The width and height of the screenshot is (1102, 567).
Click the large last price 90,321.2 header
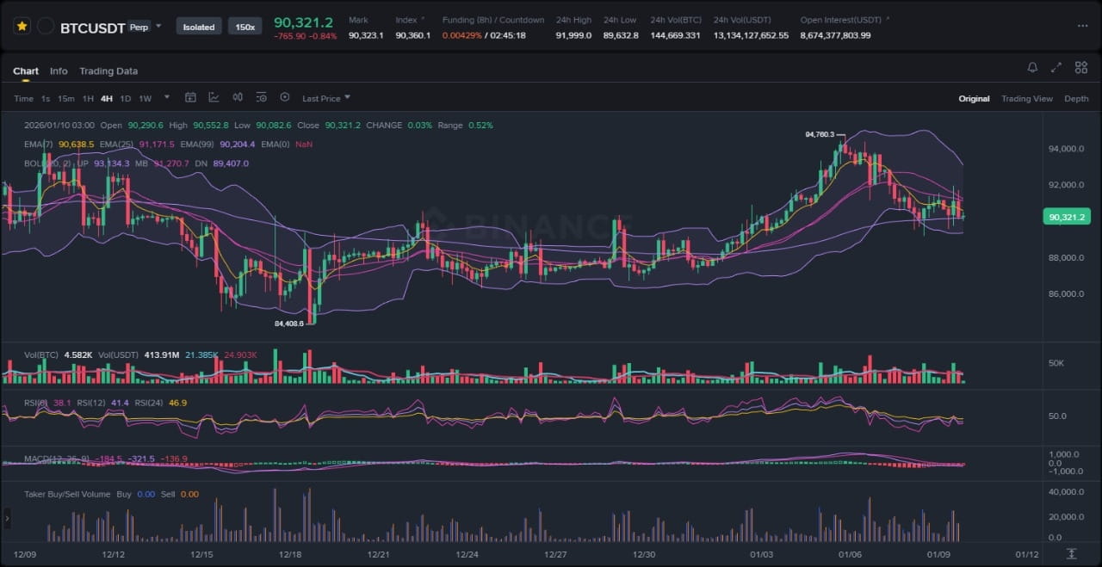[303, 22]
